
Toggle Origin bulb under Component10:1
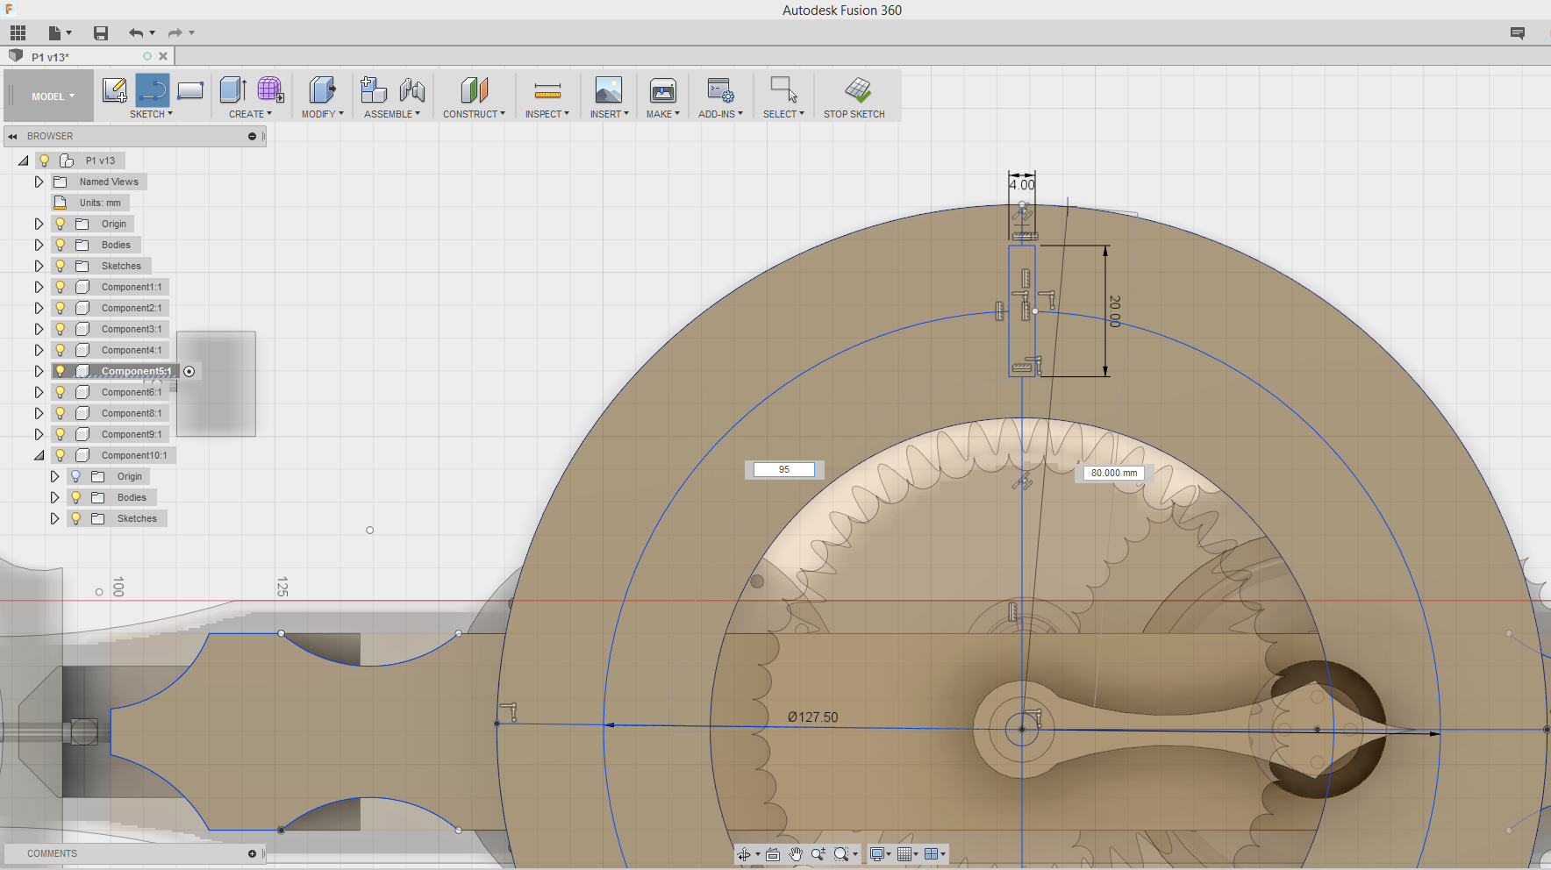[75, 476]
